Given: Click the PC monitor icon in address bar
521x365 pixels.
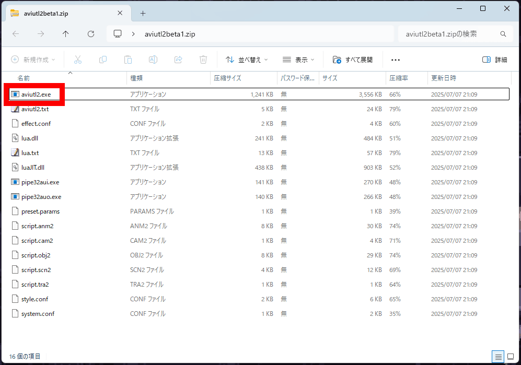Looking at the screenshot, I should [x=118, y=34].
